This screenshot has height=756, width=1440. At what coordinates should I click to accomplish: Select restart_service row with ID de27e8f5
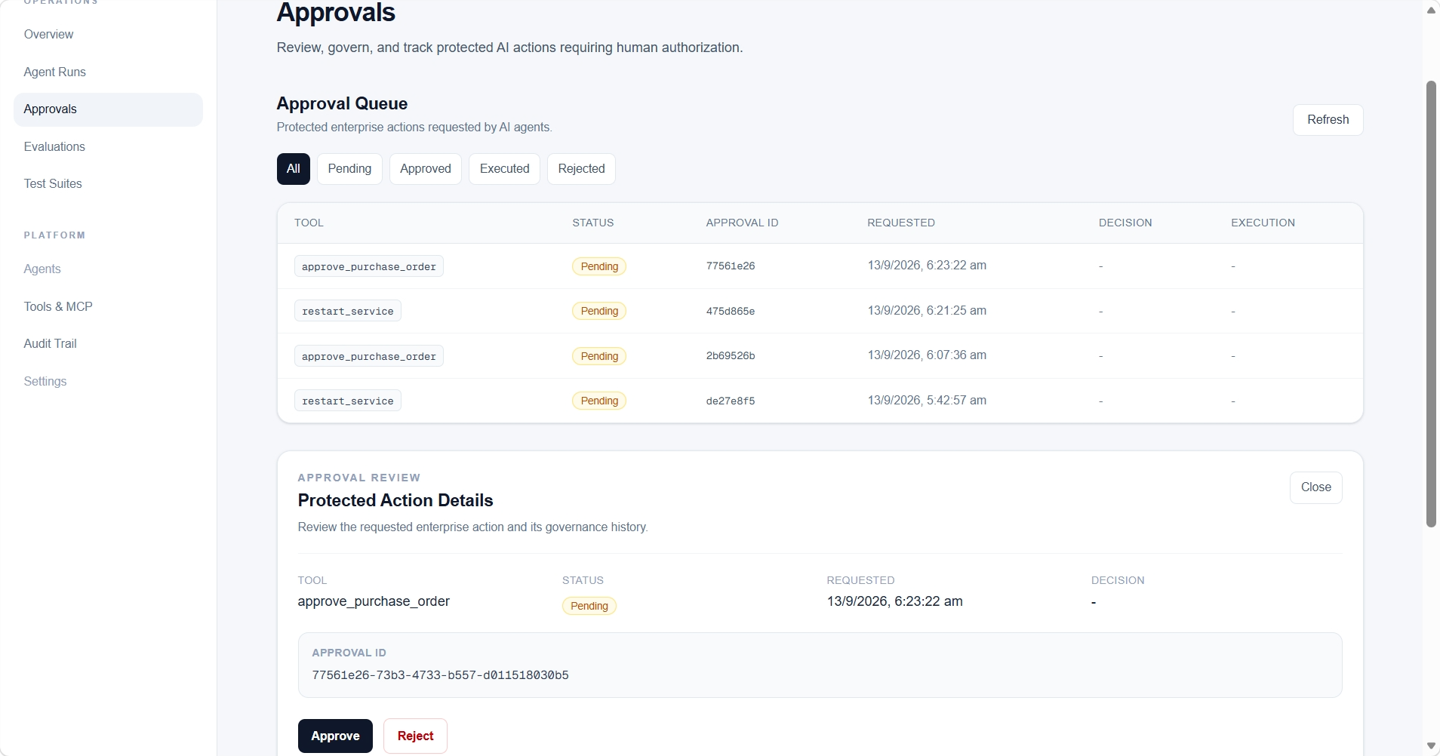tap(820, 401)
